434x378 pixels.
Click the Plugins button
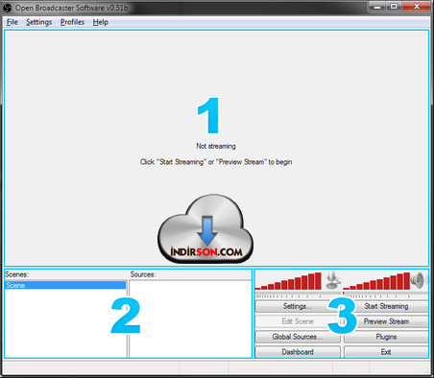[x=386, y=337]
